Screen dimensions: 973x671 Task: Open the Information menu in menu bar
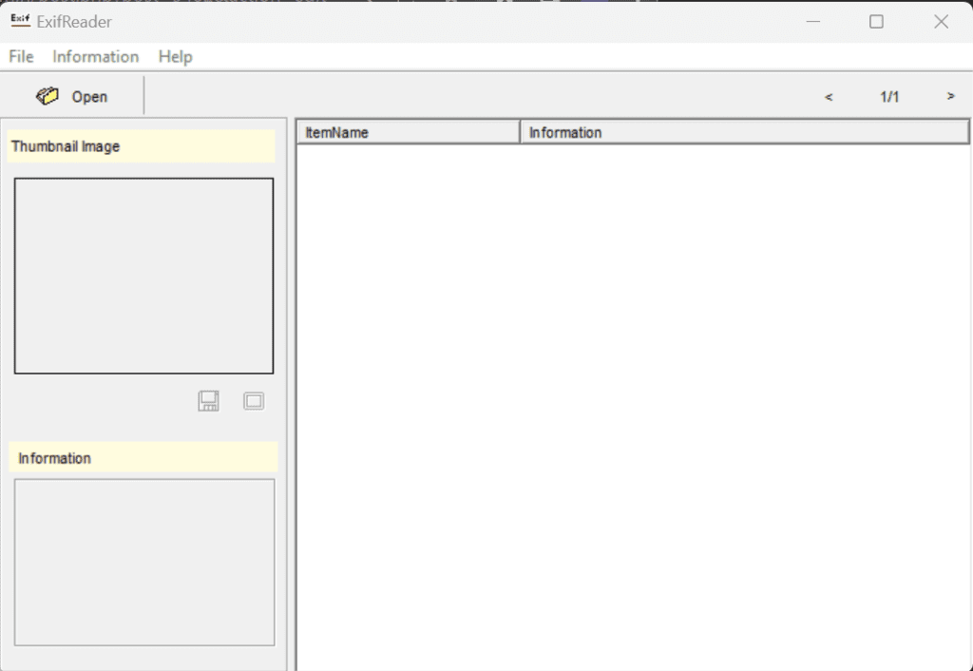click(x=96, y=57)
